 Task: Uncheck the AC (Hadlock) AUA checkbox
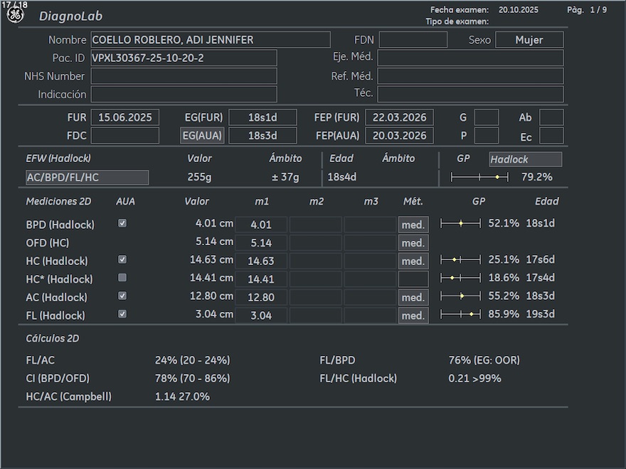pos(122,296)
